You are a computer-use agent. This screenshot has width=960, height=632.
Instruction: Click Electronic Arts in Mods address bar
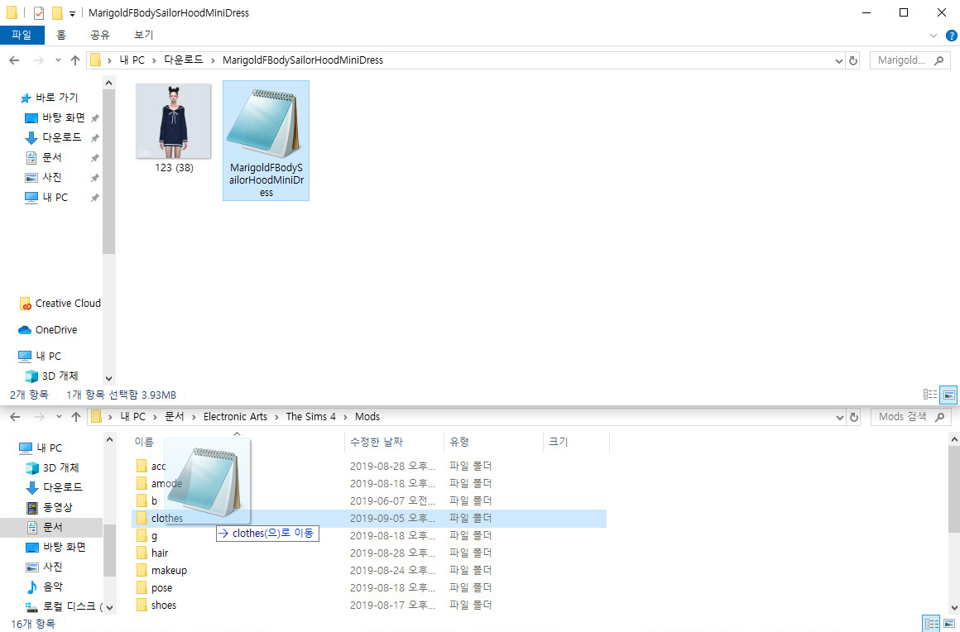tap(235, 417)
